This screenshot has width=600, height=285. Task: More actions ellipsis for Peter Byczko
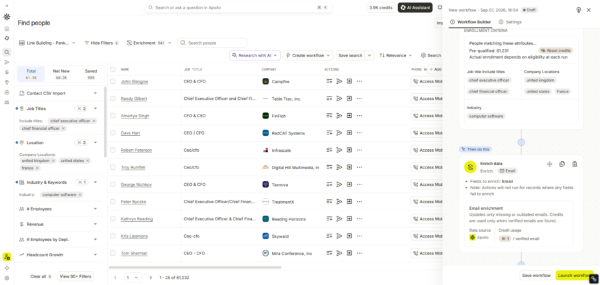click(359, 202)
